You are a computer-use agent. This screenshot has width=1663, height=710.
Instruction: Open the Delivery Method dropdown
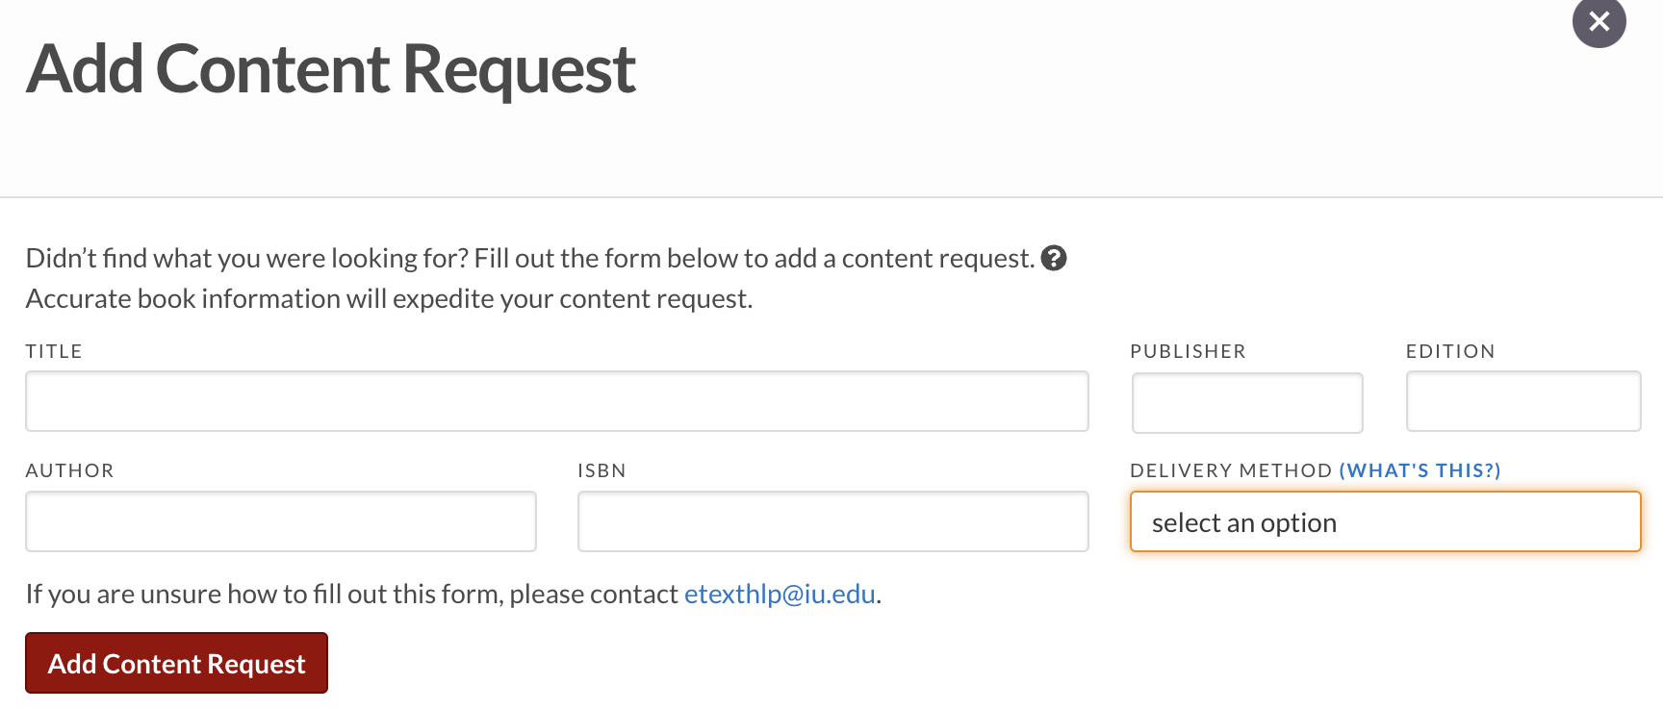pos(1386,521)
